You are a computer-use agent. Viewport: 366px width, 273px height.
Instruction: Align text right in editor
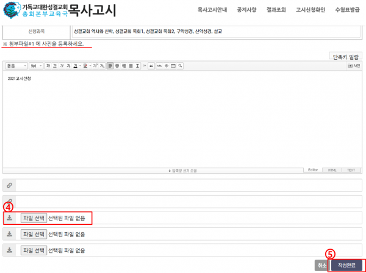tap(124, 66)
